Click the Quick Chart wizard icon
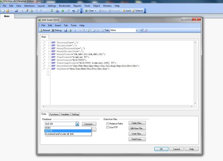Screen dimensions: 223x161 (x=57, y=11)
